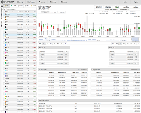The image size is (141, 113).
Task: Click the Register link
Action: click(x=136, y=2)
